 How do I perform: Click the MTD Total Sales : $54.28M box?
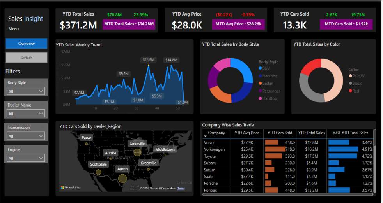coord(129,24)
